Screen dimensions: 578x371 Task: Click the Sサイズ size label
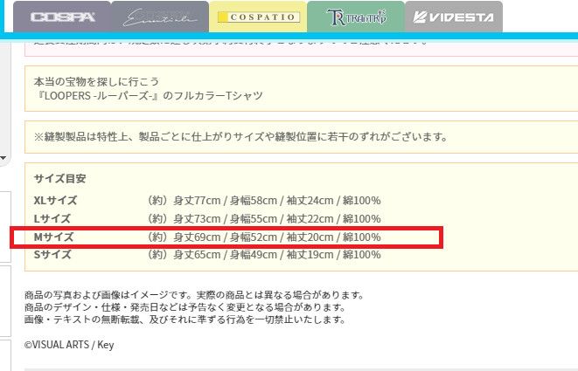tap(52, 255)
